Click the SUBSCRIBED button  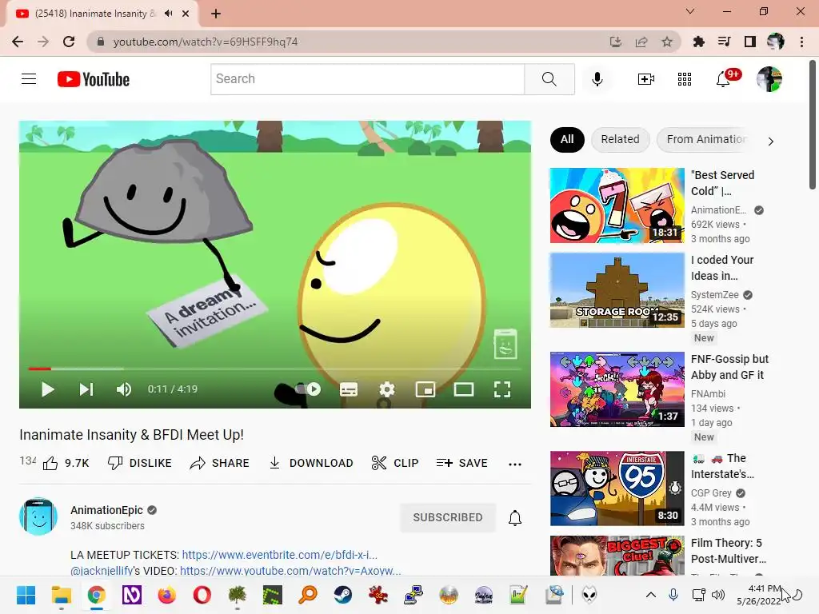click(x=448, y=517)
